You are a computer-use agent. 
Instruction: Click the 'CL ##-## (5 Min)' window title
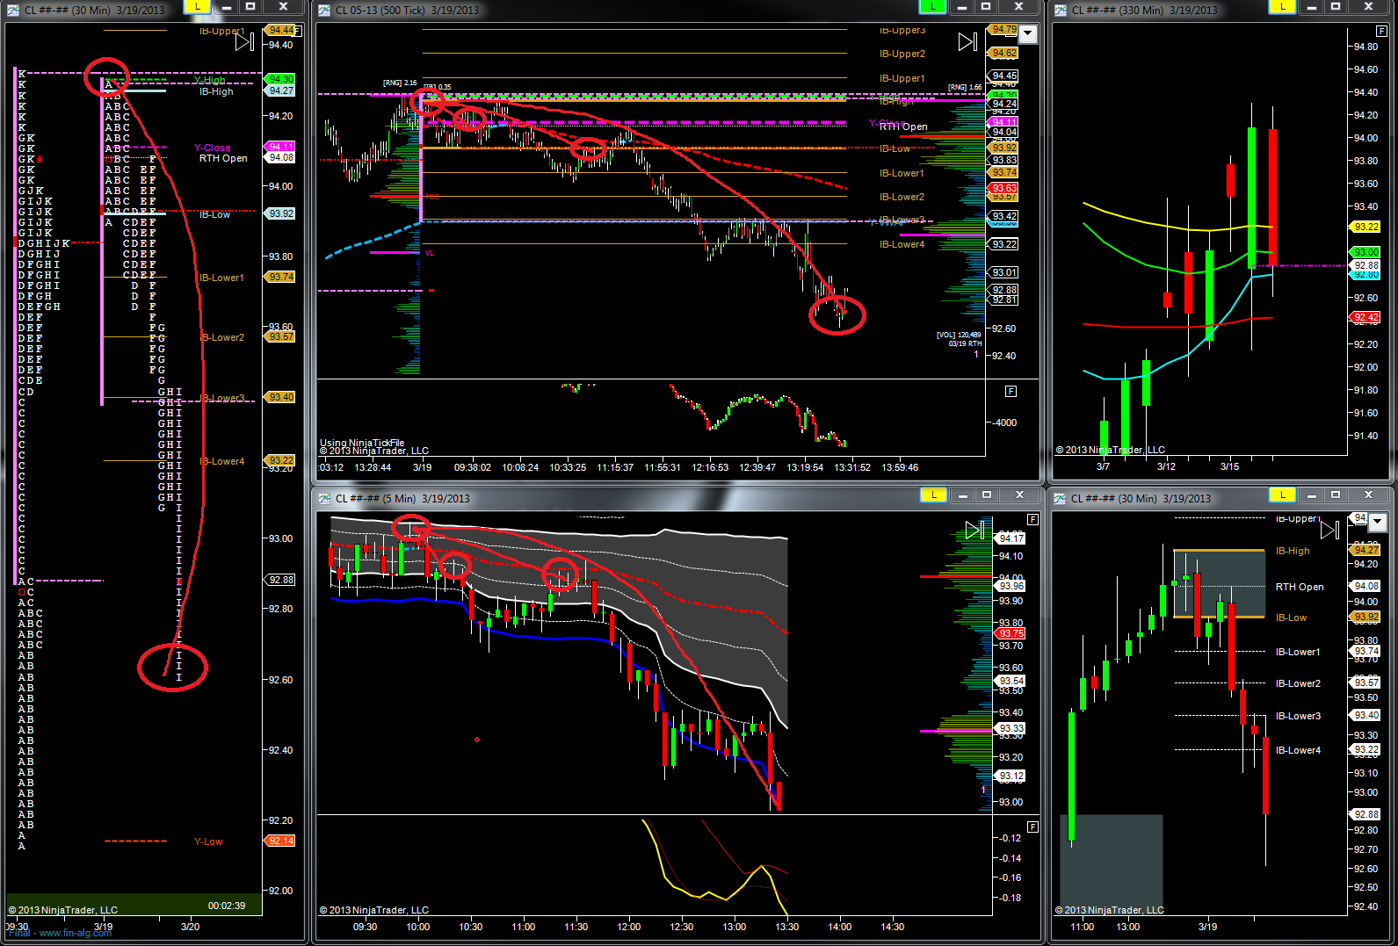tap(376, 499)
